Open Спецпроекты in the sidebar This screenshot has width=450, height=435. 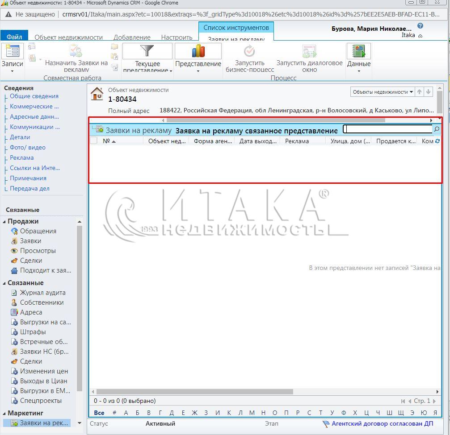point(41,400)
